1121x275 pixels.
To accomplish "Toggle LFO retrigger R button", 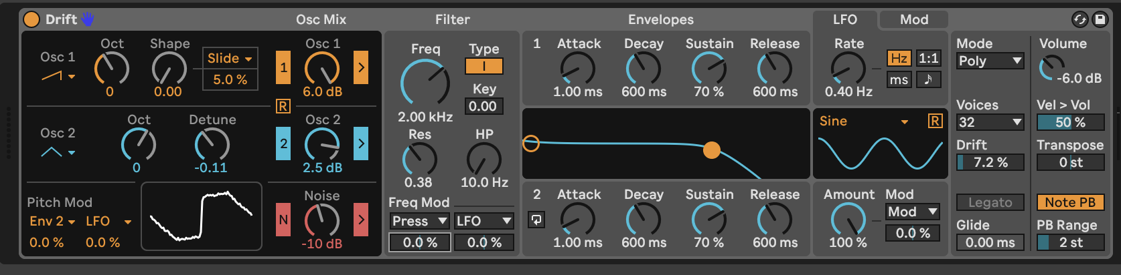I will tap(935, 121).
